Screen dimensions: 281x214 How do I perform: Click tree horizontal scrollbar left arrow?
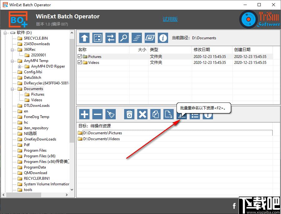coord(3,195)
